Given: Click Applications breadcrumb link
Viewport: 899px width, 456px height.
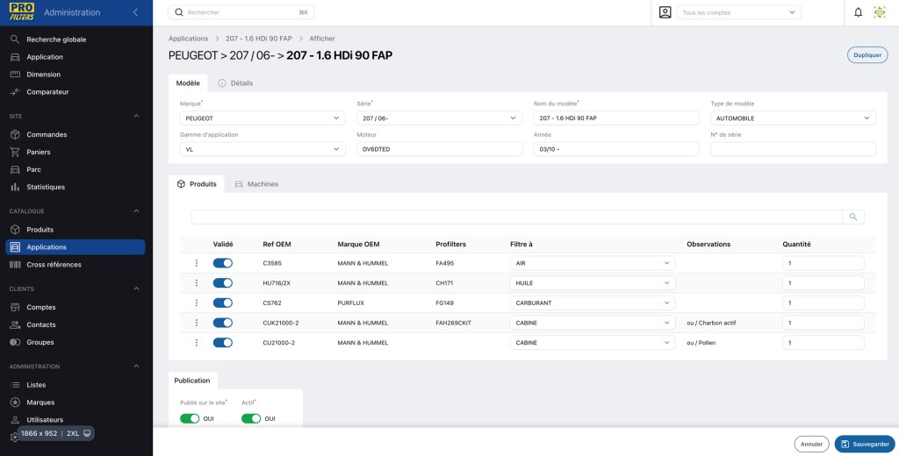Looking at the screenshot, I should coord(188,39).
